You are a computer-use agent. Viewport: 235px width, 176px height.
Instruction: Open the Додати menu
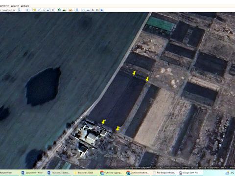tap(15, 6)
